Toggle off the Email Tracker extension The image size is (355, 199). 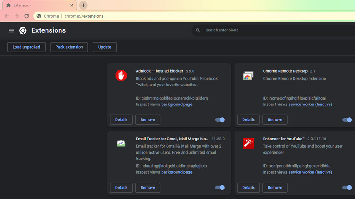coord(220,188)
